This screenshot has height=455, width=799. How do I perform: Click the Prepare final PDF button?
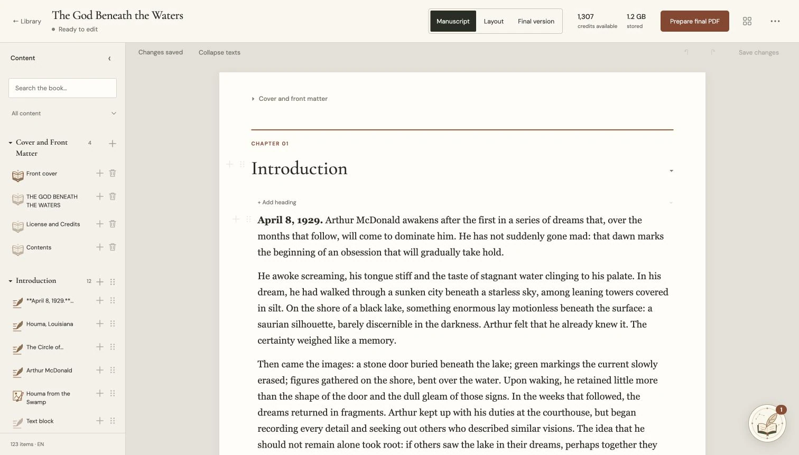tap(694, 21)
